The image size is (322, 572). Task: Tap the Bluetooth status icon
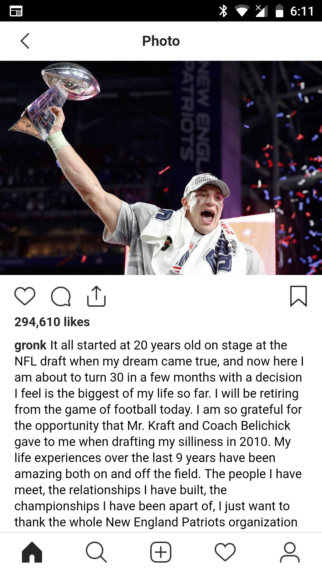coord(223,11)
